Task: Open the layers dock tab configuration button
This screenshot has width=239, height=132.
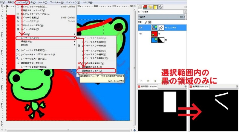Action: (x=185, y=7)
